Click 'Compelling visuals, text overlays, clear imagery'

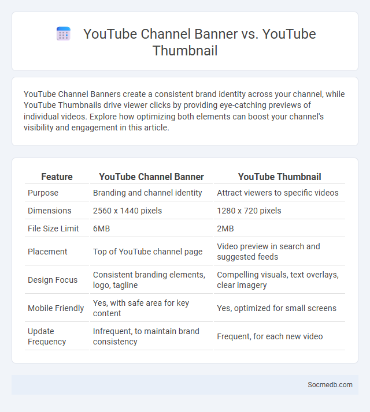pyautogui.click(x=278, y=280)
